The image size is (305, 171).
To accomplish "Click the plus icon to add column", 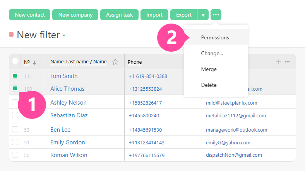I will [x=278, y=62].
